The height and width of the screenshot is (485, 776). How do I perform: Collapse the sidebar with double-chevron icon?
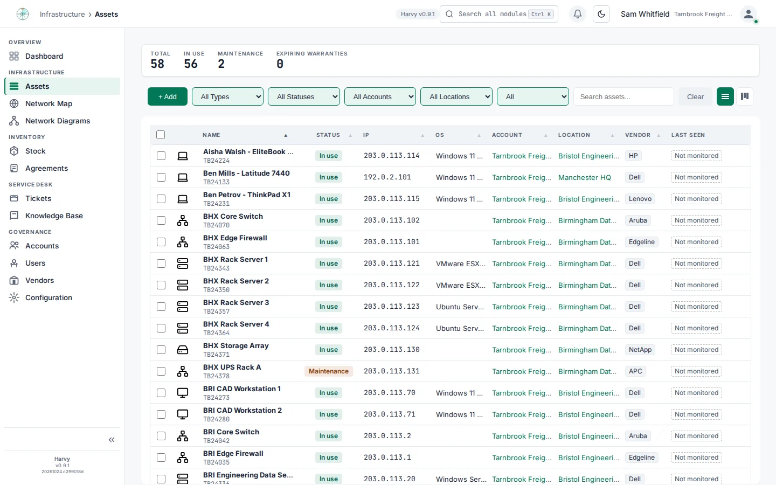pyautogui.click(x=112, y=440)
